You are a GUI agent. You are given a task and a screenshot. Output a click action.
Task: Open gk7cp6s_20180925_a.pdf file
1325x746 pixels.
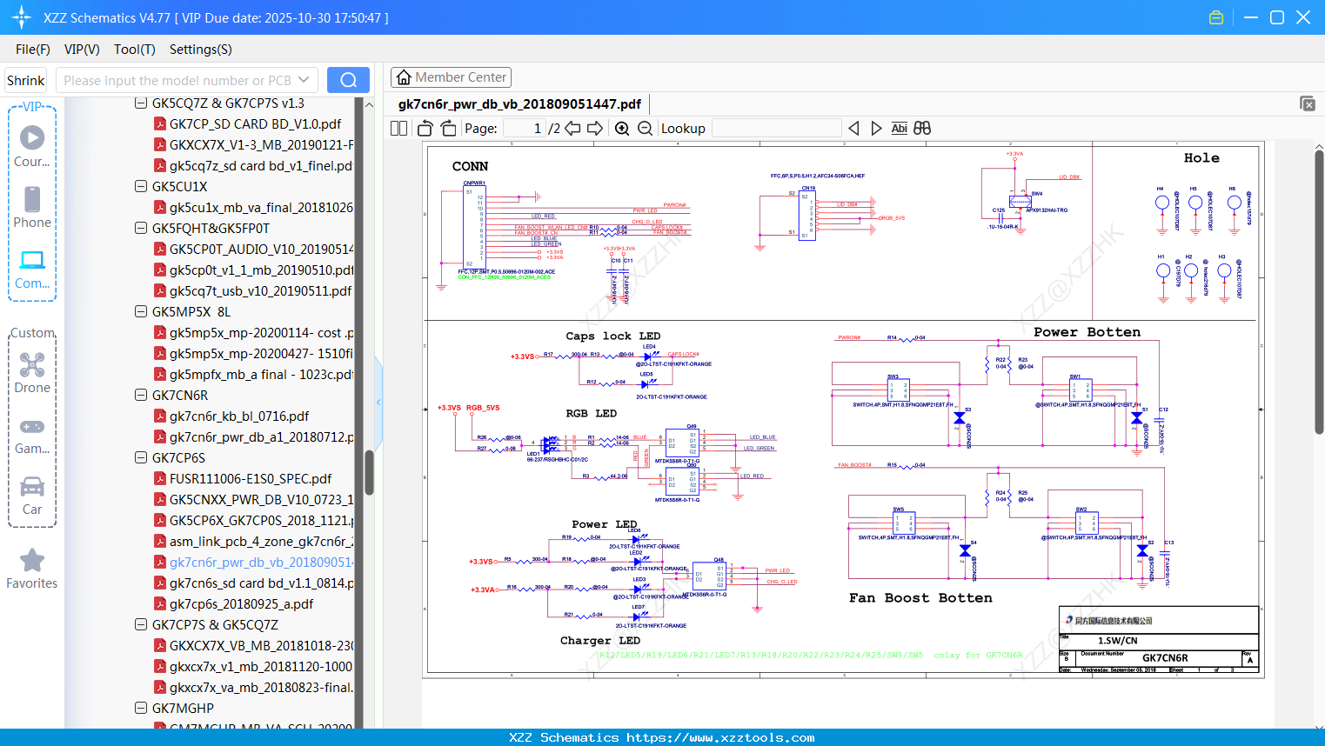pos(241,604)
